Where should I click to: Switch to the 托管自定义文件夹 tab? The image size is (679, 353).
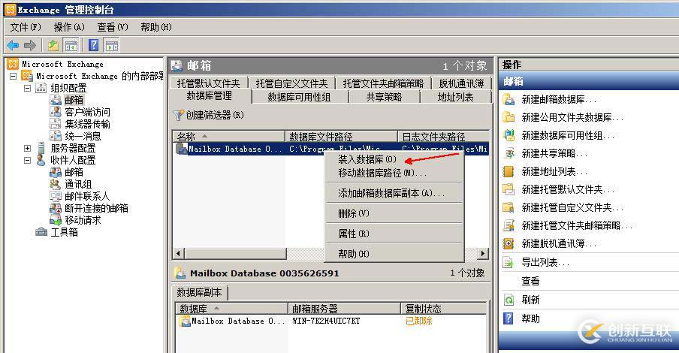pyautogui.click(x=292, y=83)
